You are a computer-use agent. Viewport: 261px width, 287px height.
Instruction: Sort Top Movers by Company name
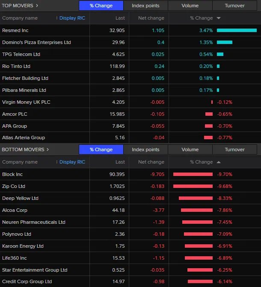pos(20,18)
